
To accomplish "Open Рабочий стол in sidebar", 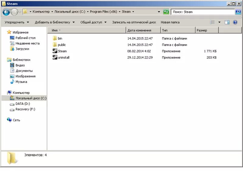I will (x=26, y=38).
